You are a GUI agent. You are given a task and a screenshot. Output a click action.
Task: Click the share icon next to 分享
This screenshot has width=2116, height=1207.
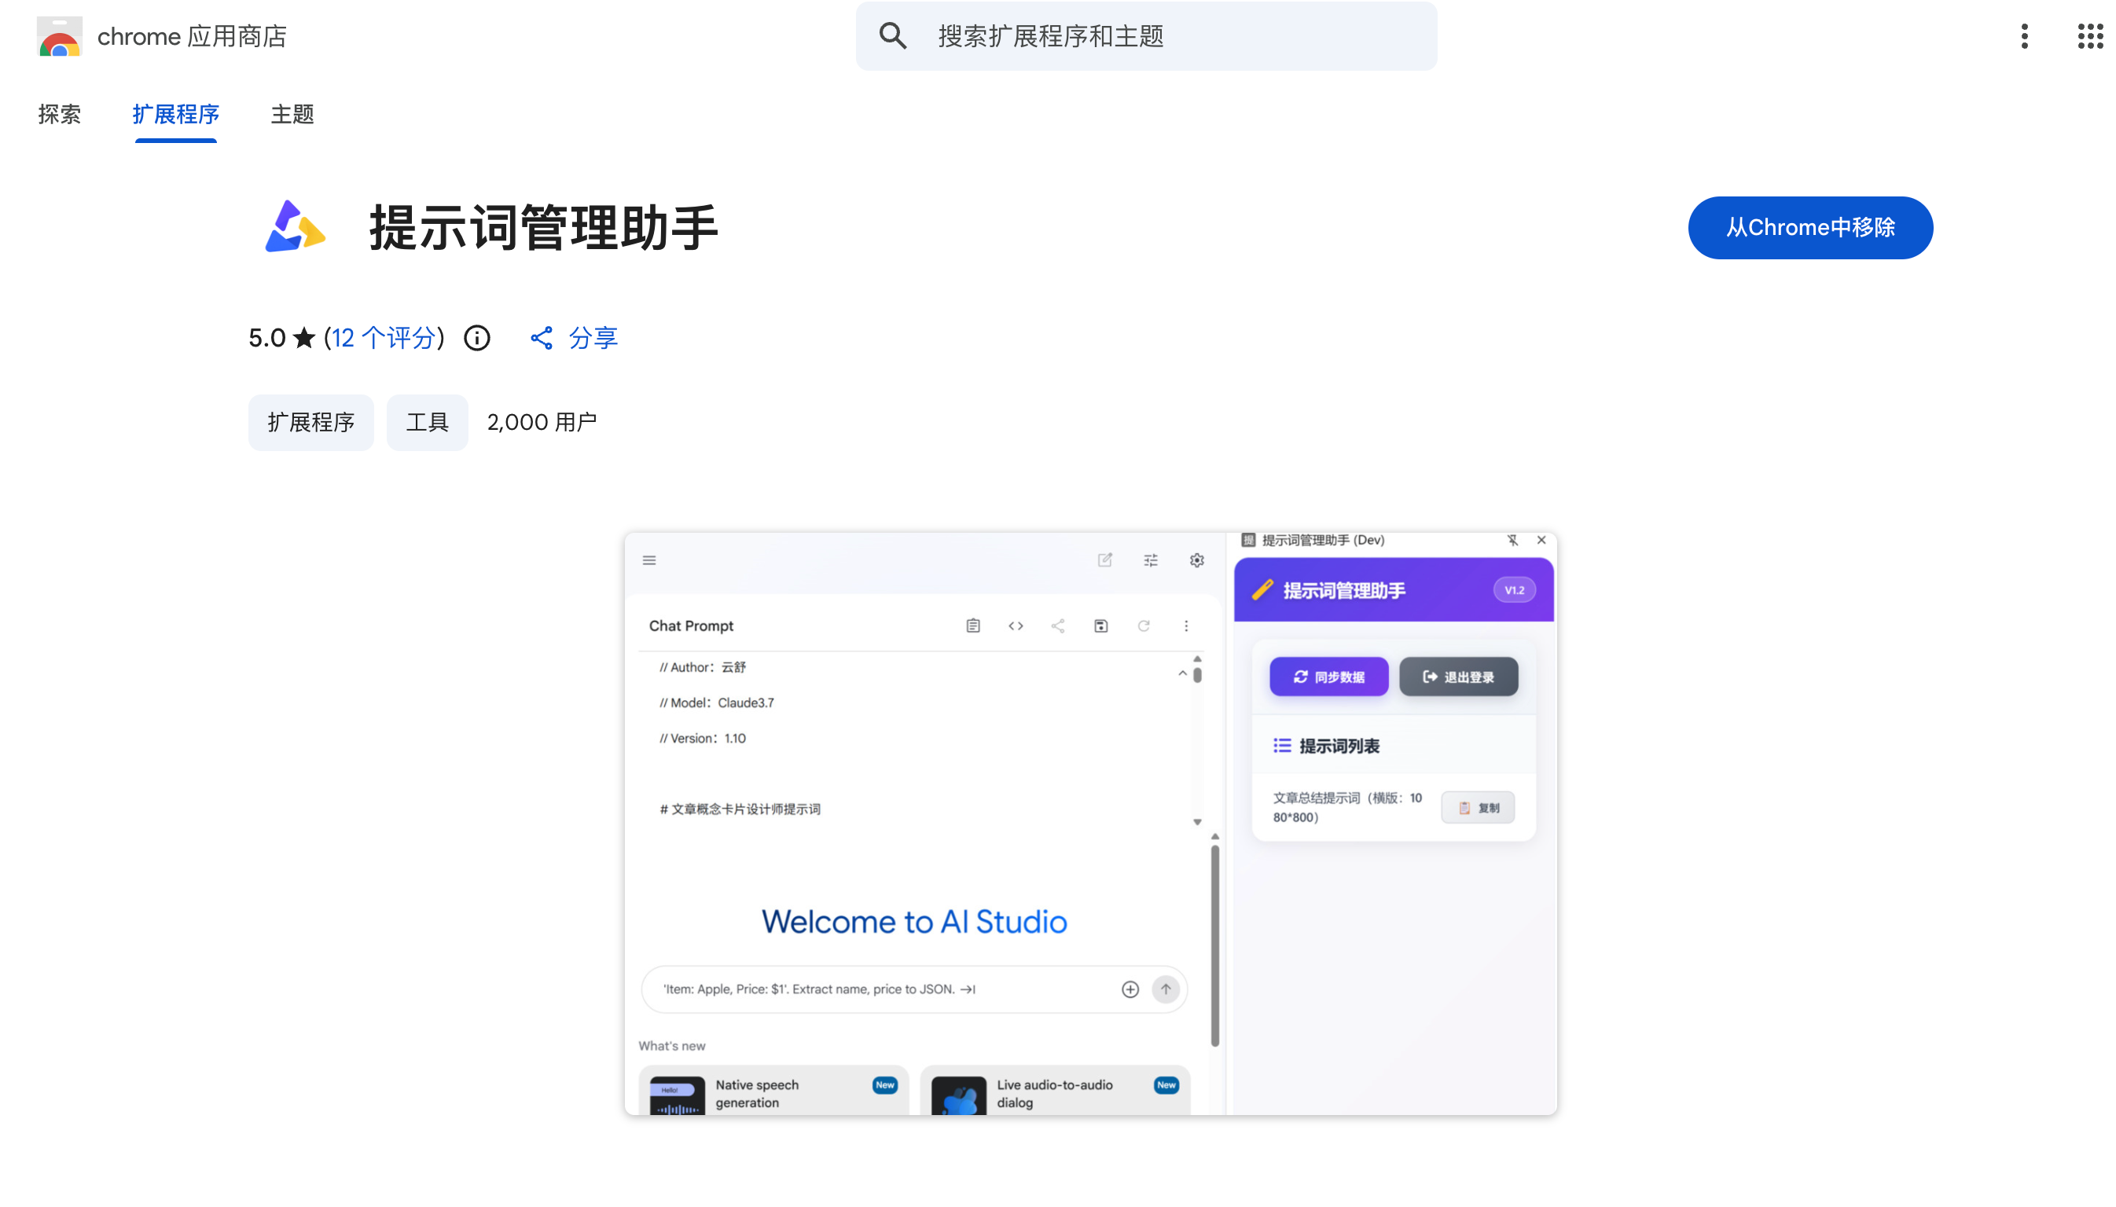(542, 337)
